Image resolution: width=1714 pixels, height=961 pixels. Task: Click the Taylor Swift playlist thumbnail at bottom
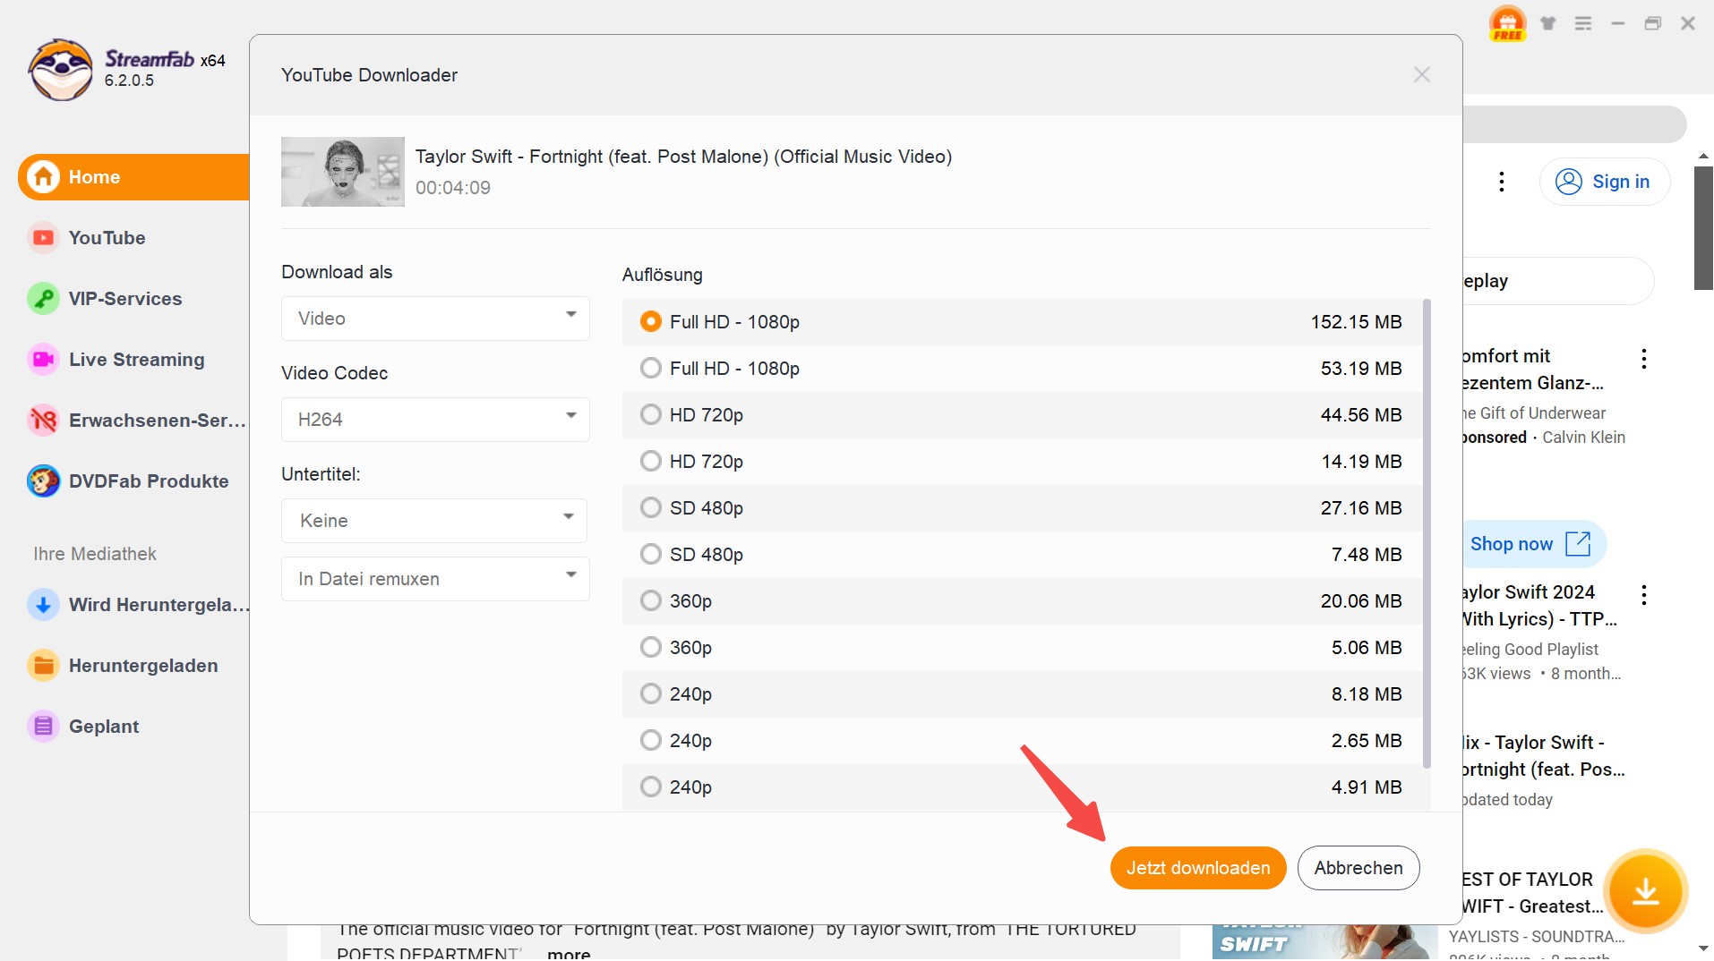click(x=1325, y=943)
